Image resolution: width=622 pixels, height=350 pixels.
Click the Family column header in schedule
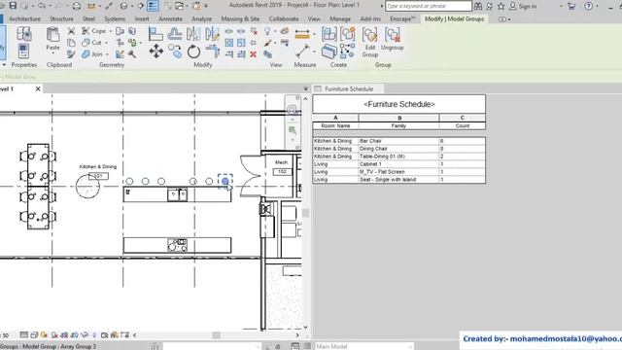coord(398,125)
